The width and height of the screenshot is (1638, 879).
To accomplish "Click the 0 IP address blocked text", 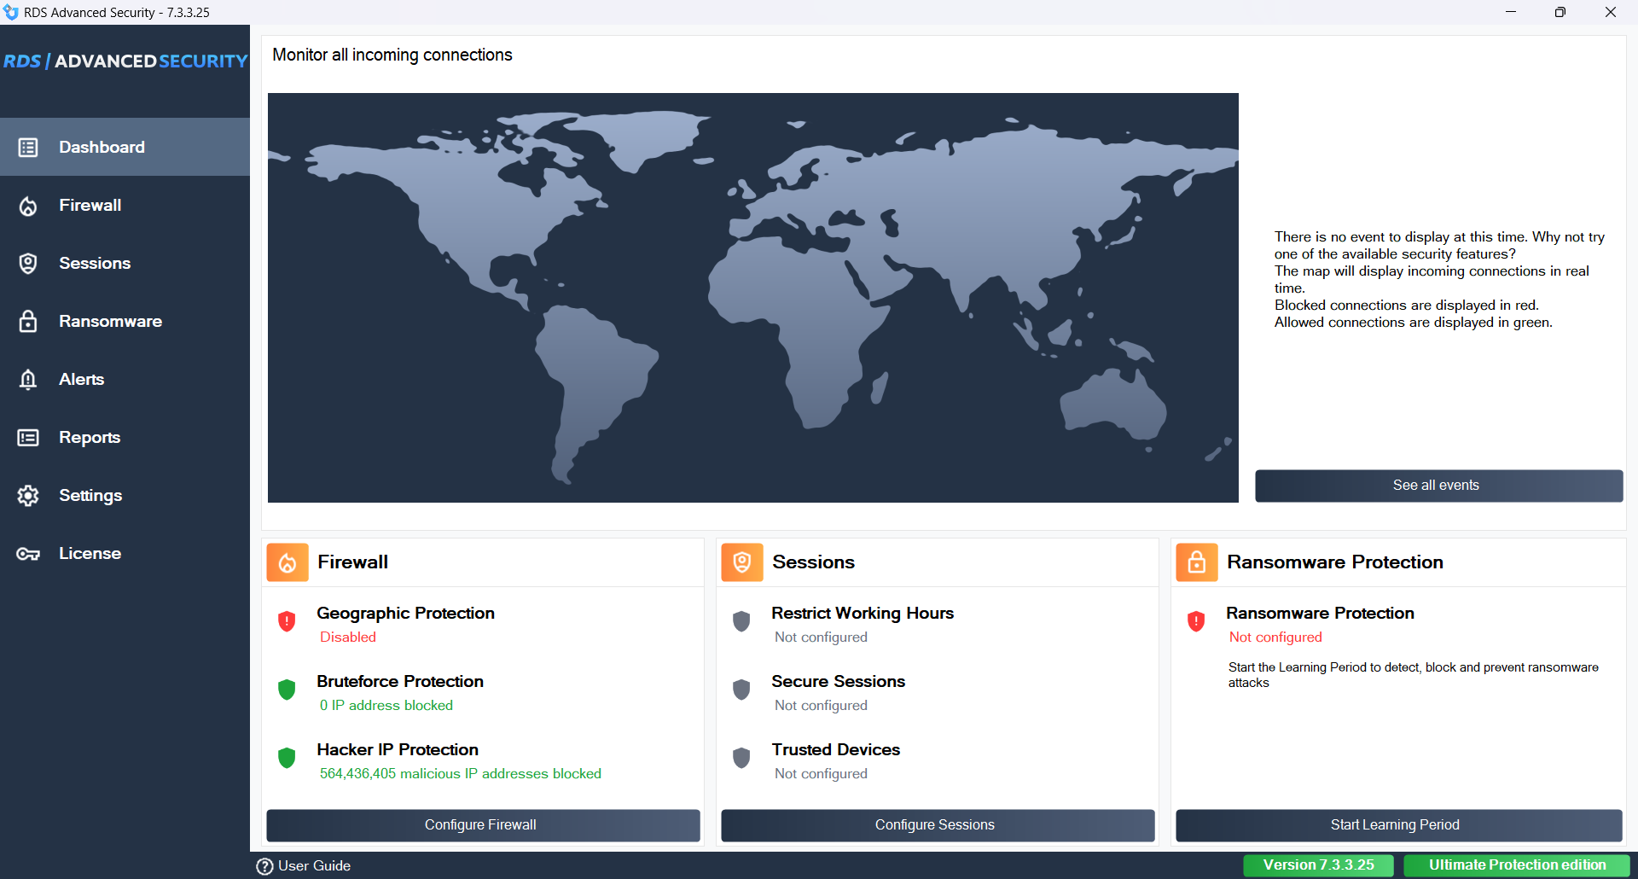I will pyautogui.click(x=386, y=706).
